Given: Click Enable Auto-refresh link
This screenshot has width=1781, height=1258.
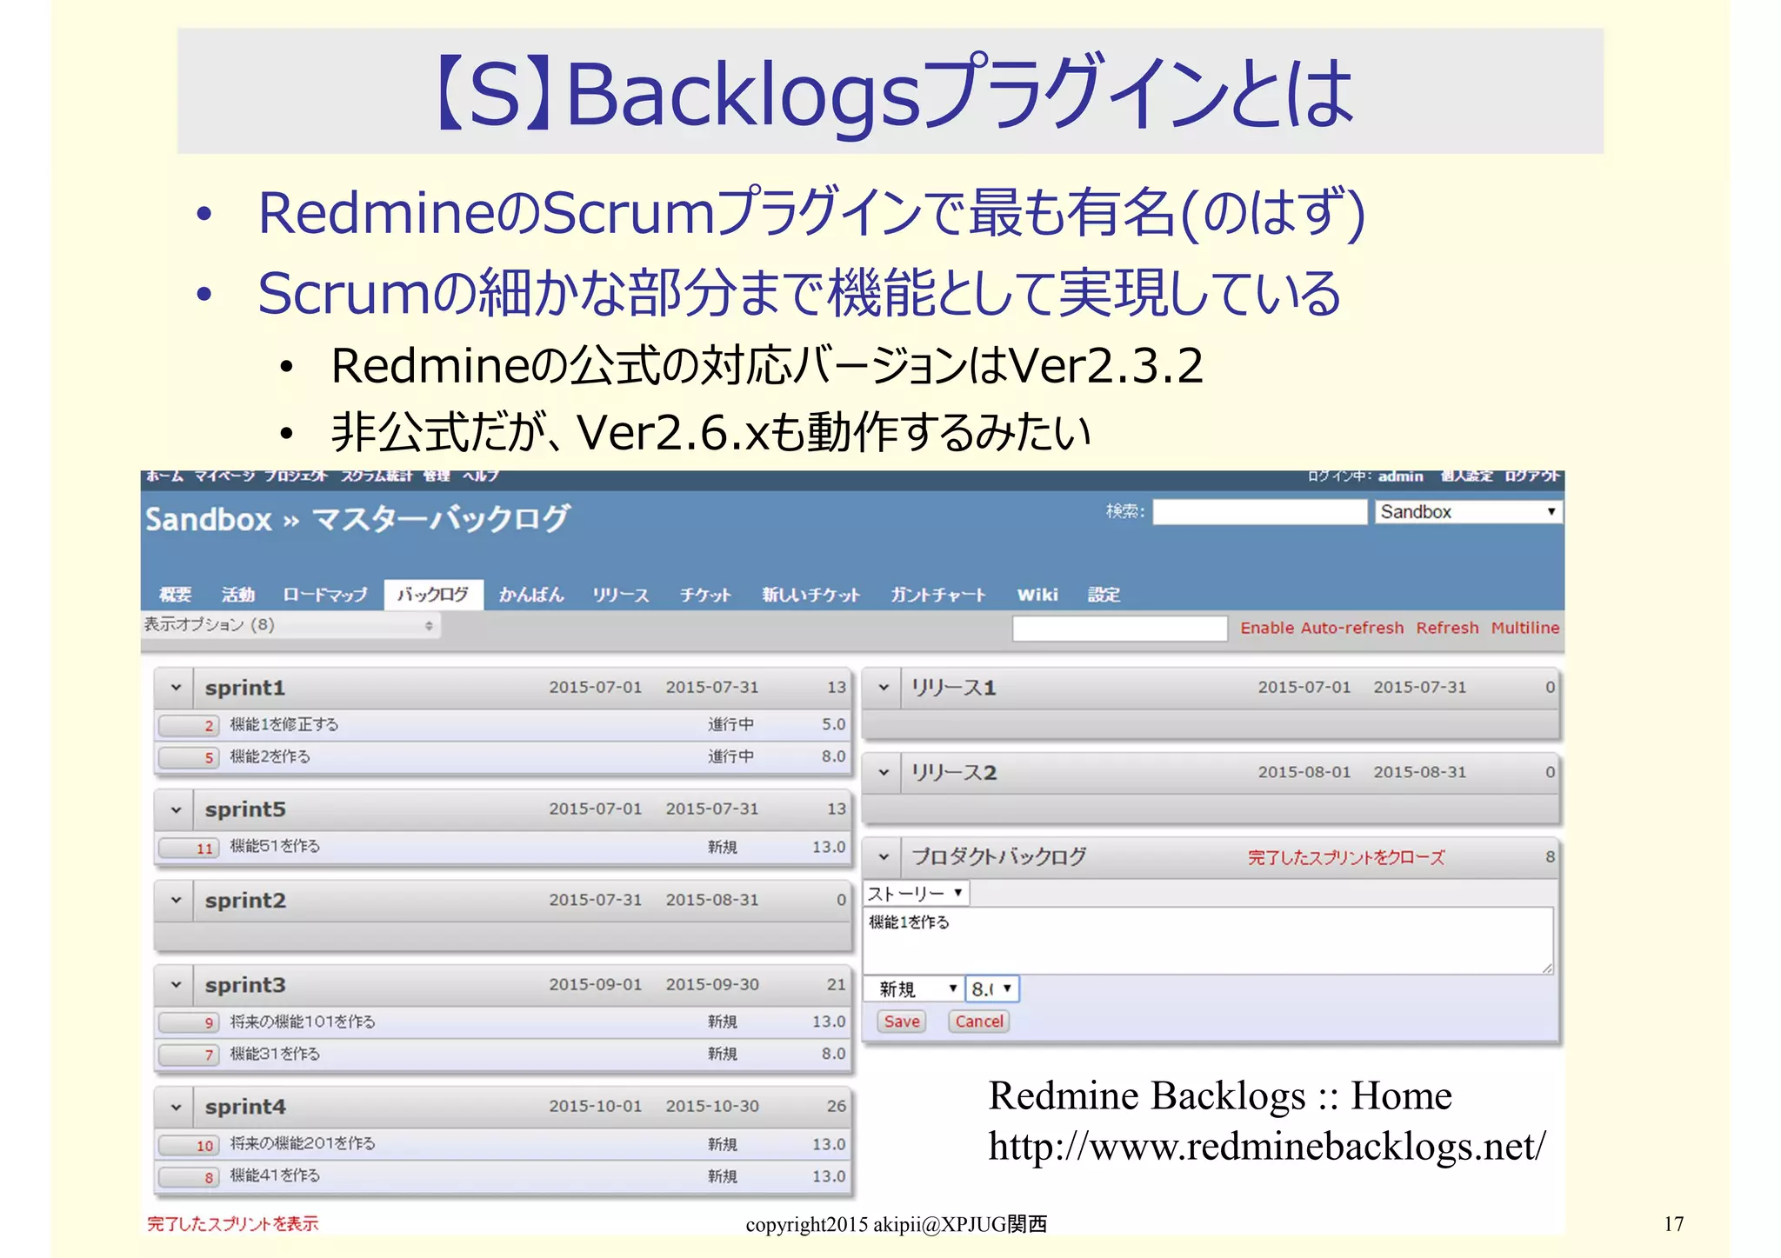Looking at the screenshot, I should [x=1322, y=628].
